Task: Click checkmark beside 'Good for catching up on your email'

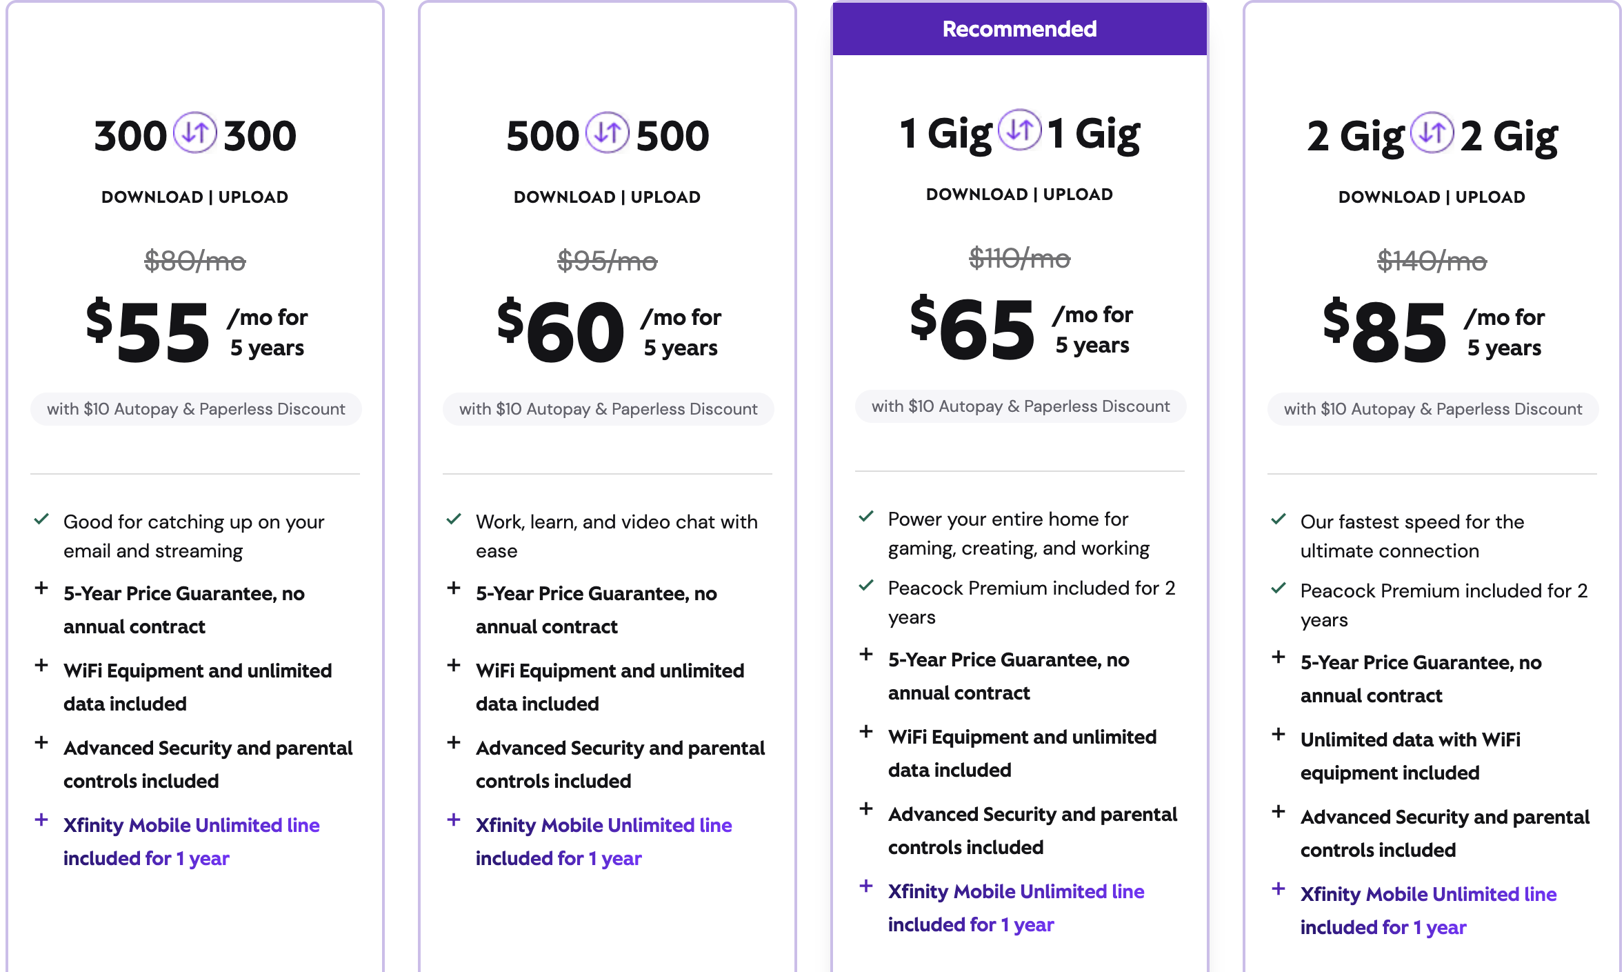Action: [41, 519]
